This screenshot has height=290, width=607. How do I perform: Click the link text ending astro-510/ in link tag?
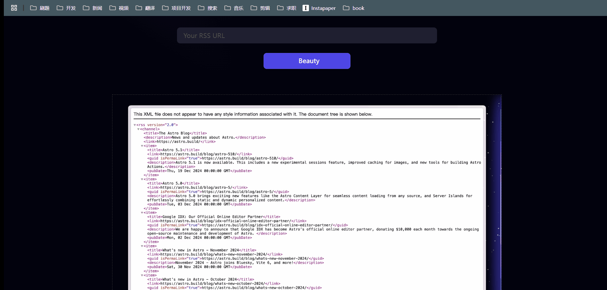point(198,154)
